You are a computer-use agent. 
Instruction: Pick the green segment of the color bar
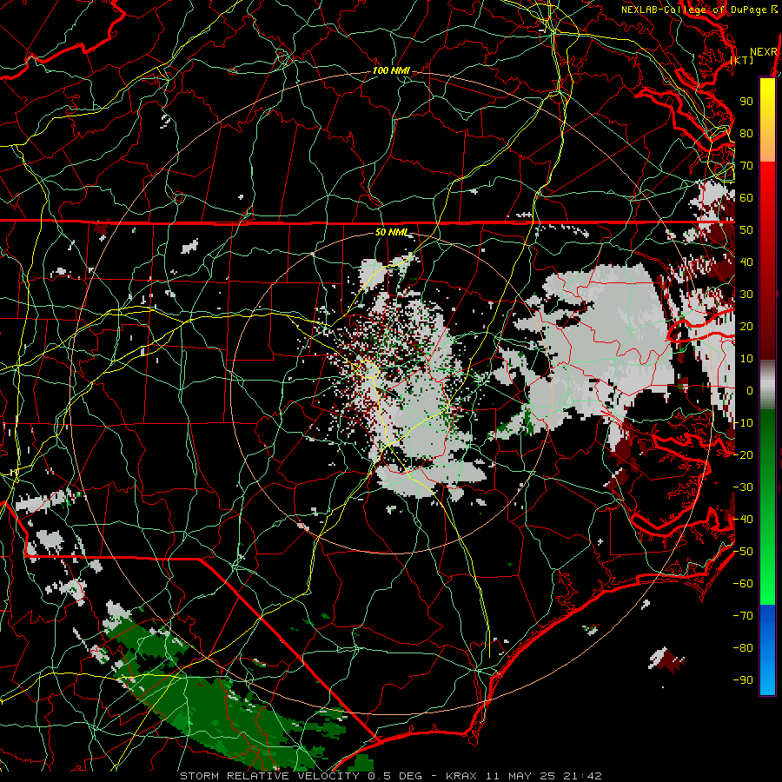coord(767,507)
